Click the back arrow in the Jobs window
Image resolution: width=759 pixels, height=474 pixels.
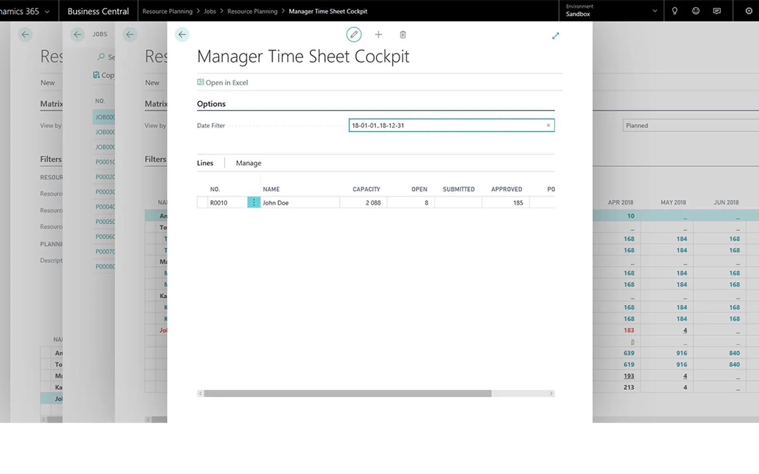(x=77, y=35)
